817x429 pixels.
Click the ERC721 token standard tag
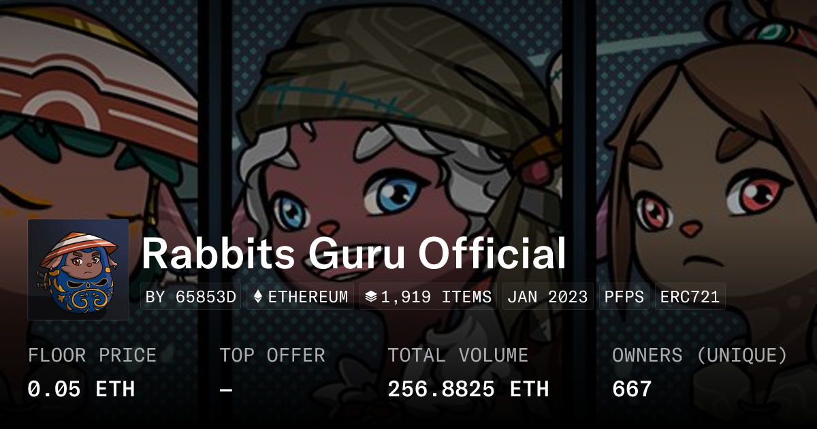point(690,297)
